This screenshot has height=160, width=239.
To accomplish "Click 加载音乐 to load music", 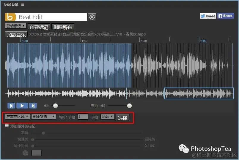I will (16, 35).
